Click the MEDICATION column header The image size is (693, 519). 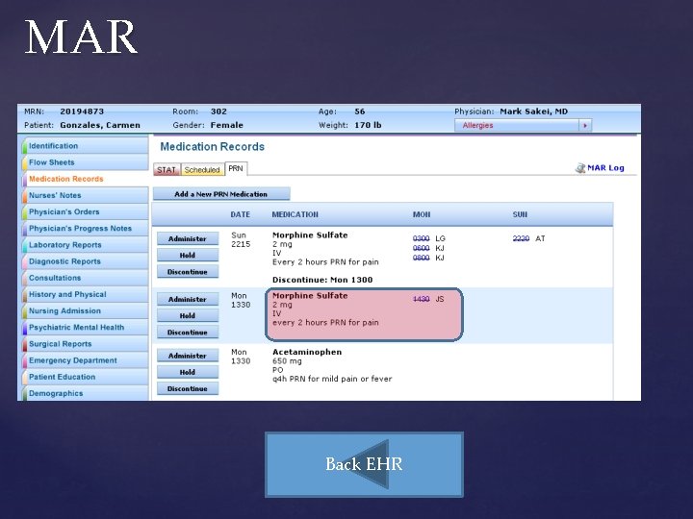tap(295, 214)
